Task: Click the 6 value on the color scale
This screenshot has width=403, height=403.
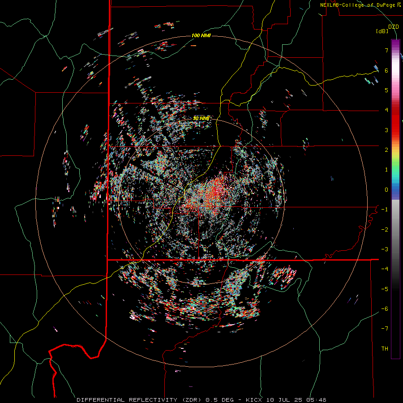Action: (386, 70)
